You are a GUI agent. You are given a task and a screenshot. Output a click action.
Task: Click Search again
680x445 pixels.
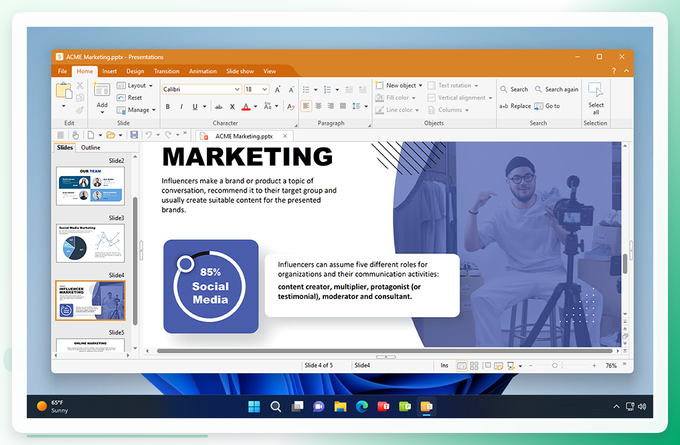coord(556,90)
